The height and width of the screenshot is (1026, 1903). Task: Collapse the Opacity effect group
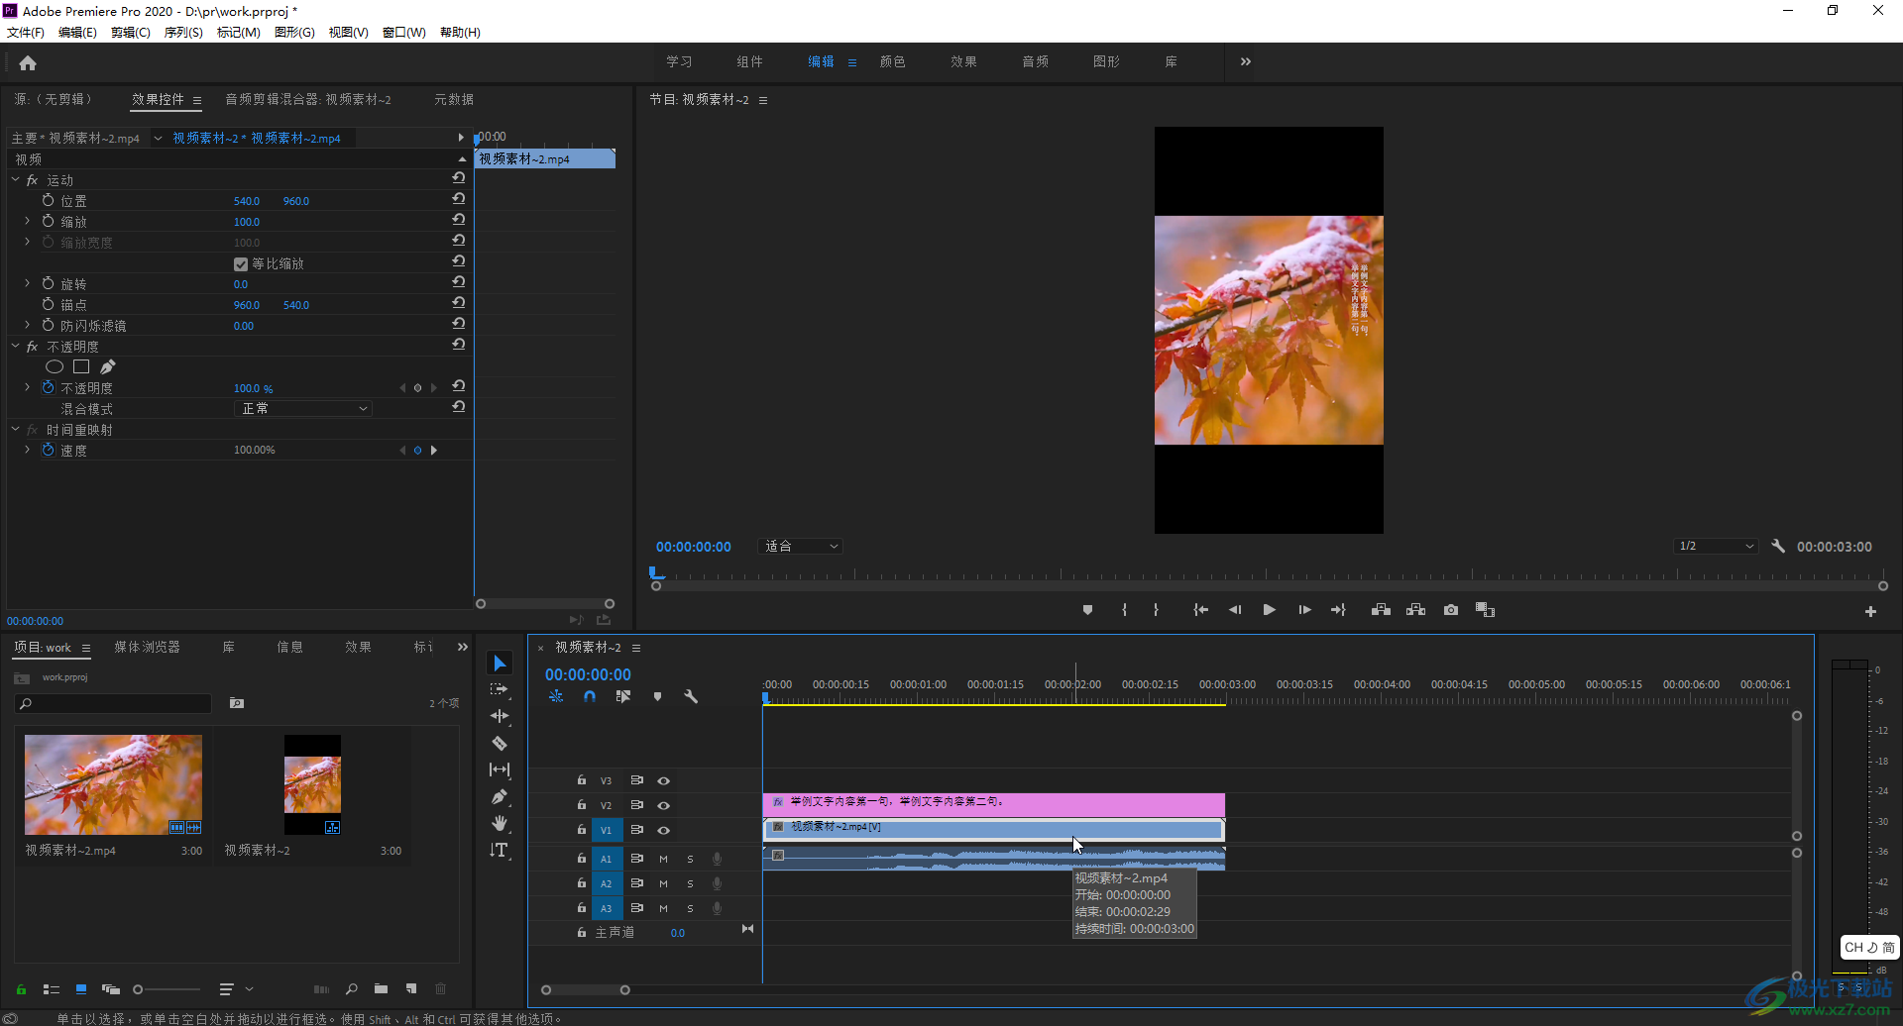click(x=15, y=346)
